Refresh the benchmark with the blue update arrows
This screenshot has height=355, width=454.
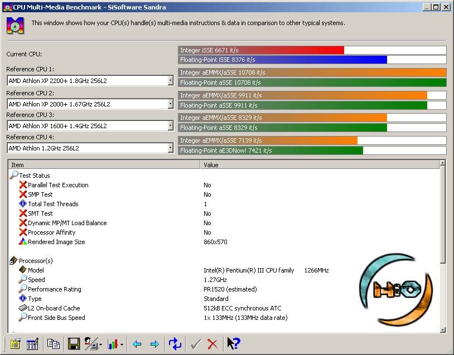(175, 344)
